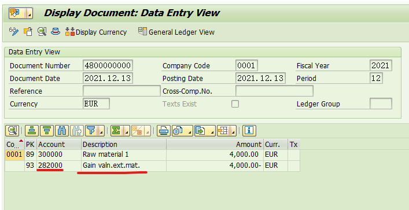The image size is (409, 210).
Task: Click the Set Filter funnel icon
Action: pyautogui.click(x=91, y=131)
